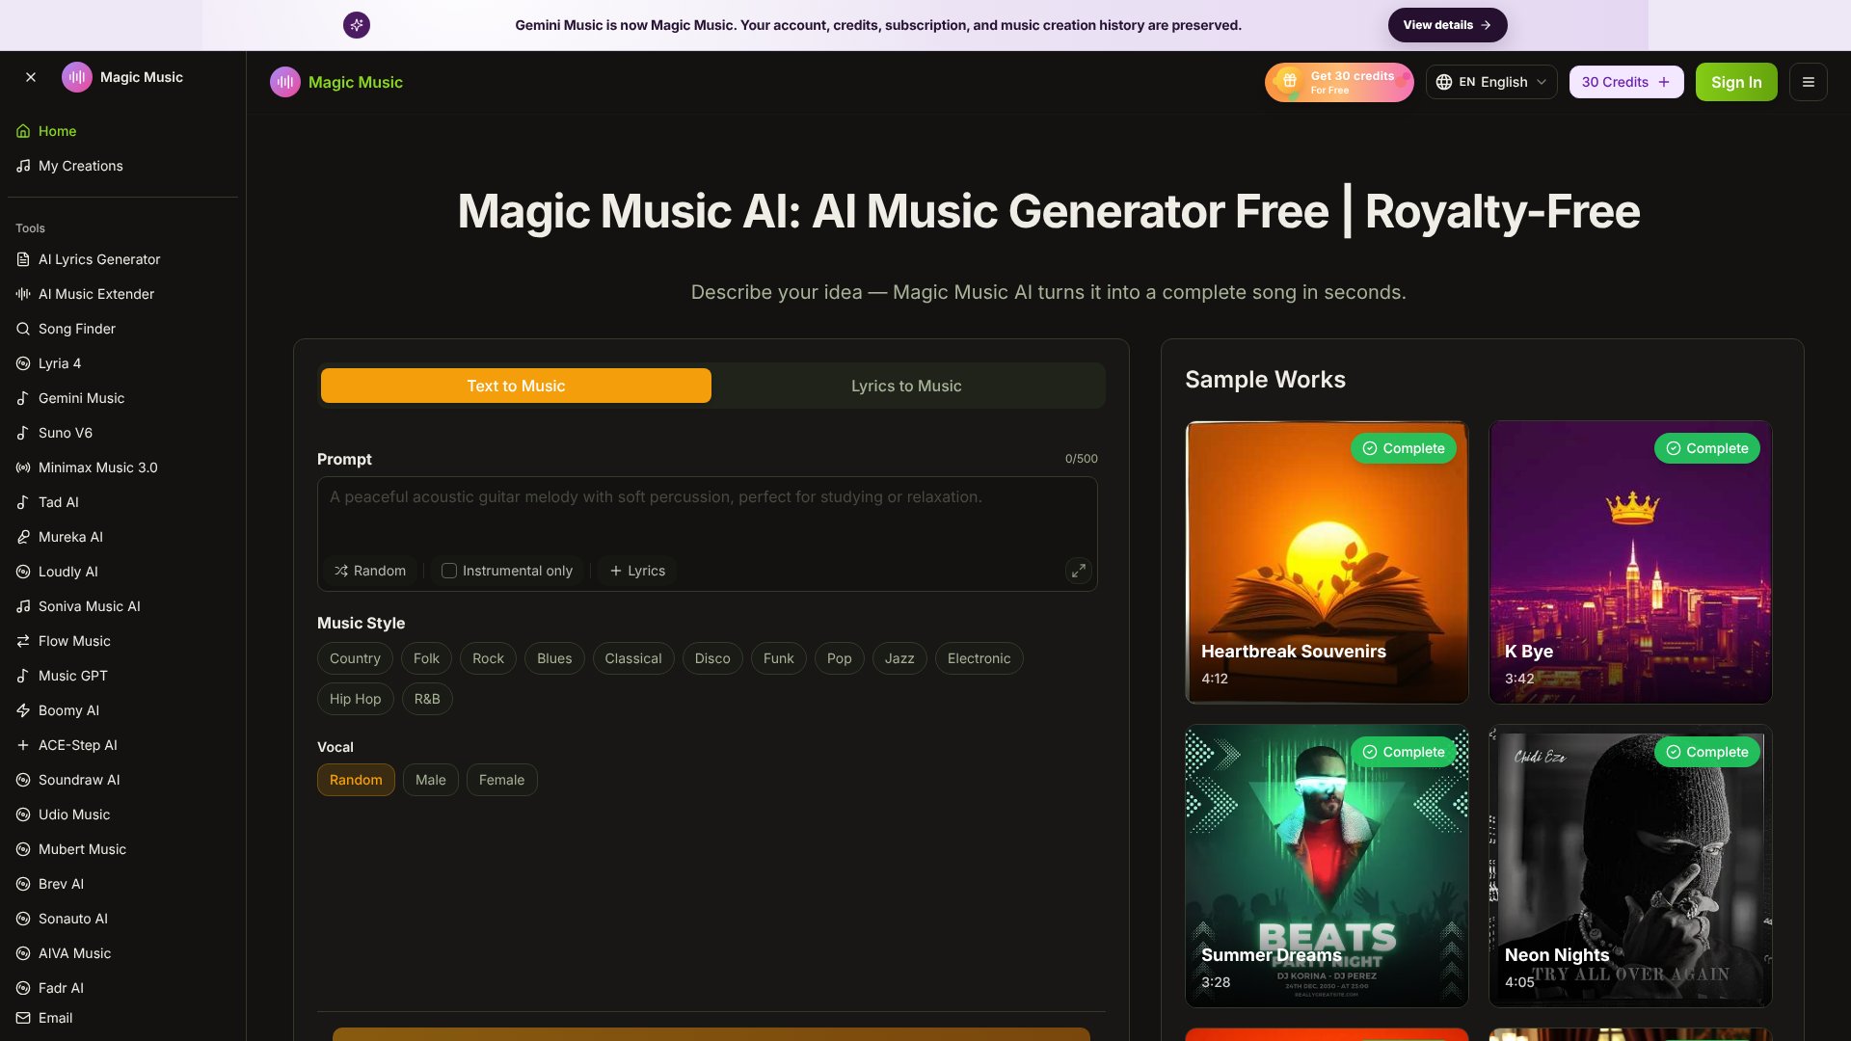Screen dimensions: 1851x1041
Task: Switch to the Lyrics to Music tab
Action: [906, 386]
